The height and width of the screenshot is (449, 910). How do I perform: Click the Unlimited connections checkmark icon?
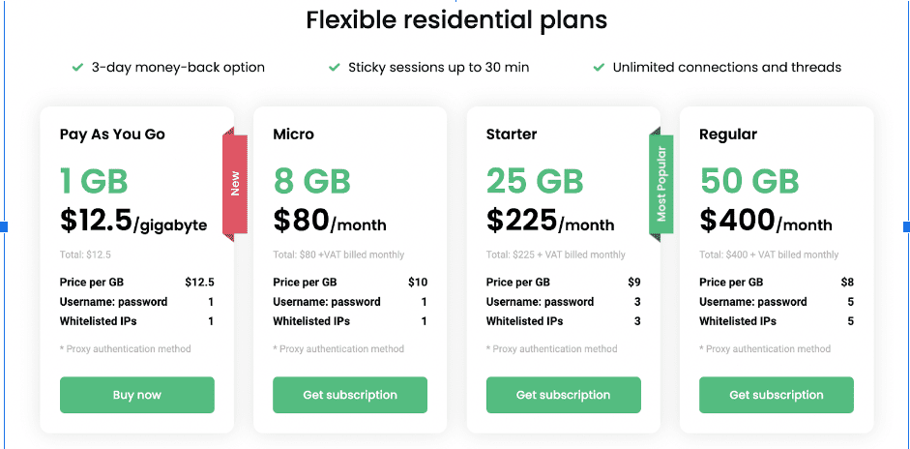599,68
